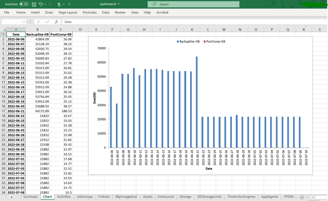328x201 pixels.
Task: Click the Cancel formula X icon
Action: [38, 22]
